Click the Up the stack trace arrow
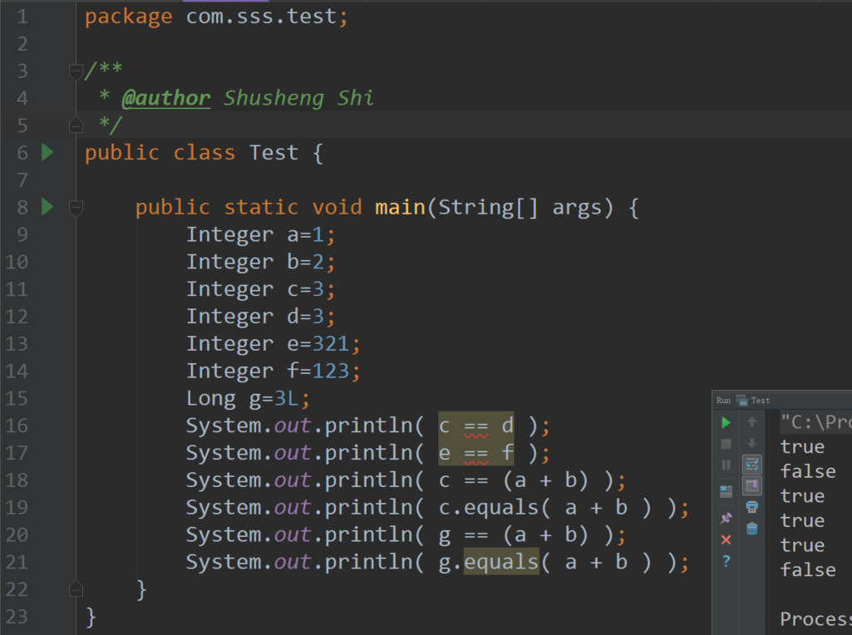 (x=752, y=422)
